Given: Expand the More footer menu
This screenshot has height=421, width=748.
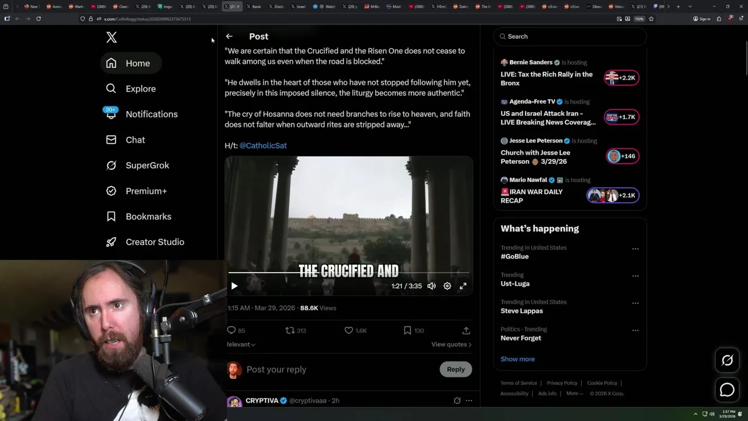Looking at the screenshot, I should (575, 394).
